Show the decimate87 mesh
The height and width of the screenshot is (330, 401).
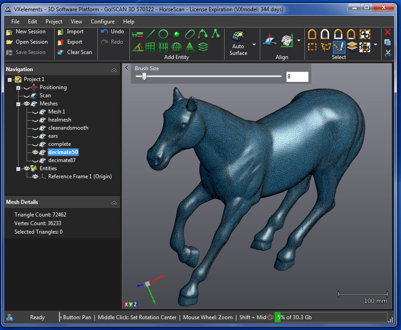pos(35,161)
